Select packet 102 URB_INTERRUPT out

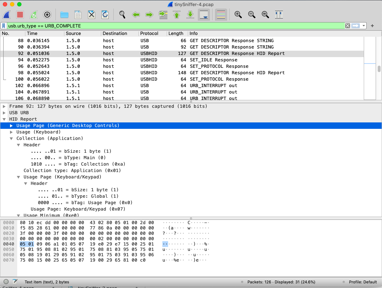click(x=182, y=86)
